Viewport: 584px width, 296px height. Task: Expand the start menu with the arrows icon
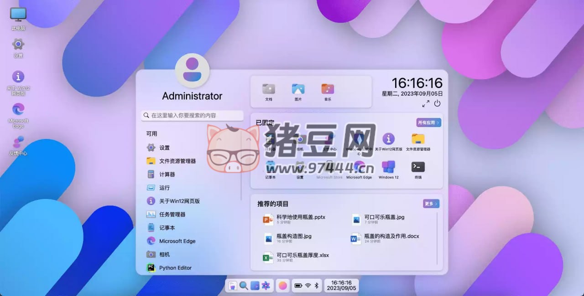click(x=426, y=104)
